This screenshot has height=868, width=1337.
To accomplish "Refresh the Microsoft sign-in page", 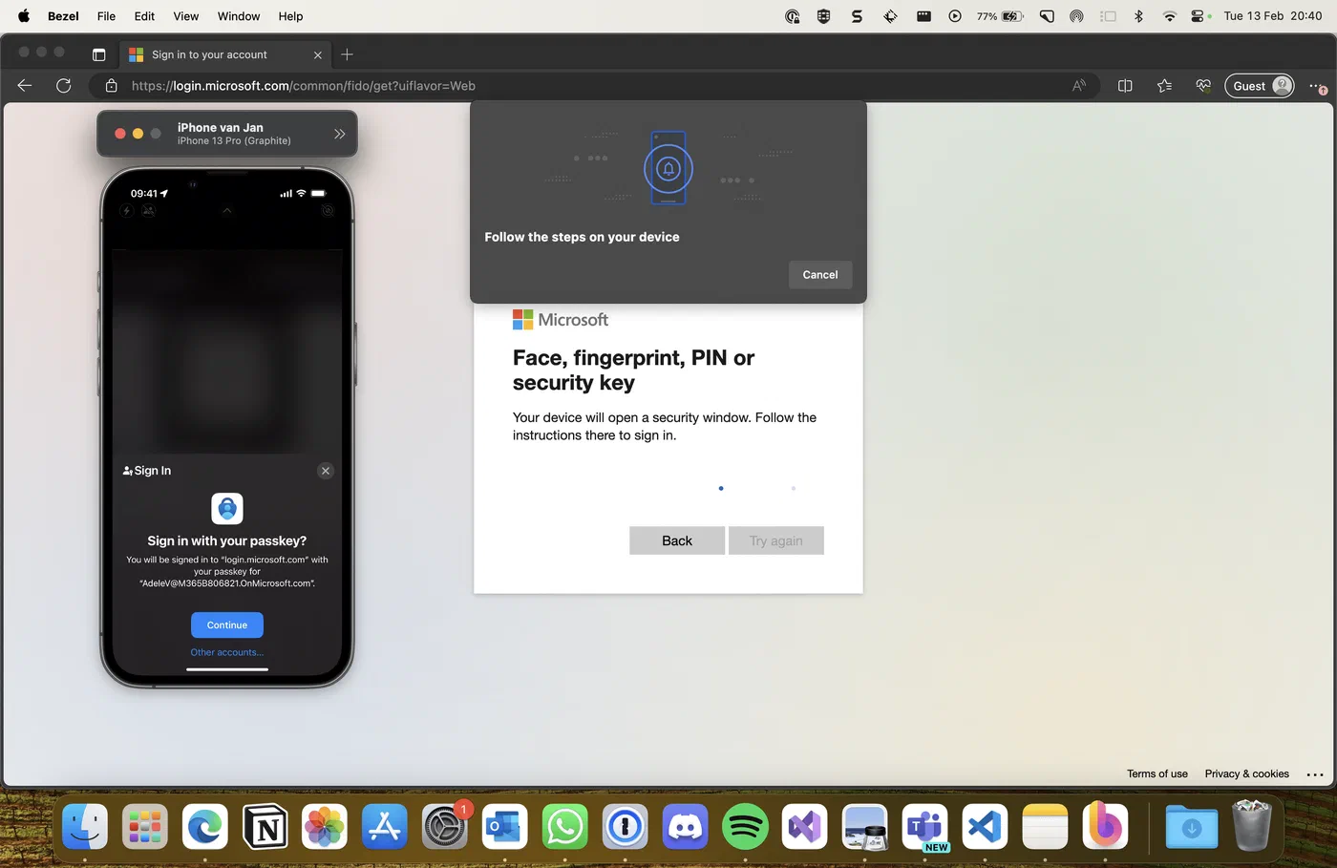I will pyautogui.click(x=64, y=86).
